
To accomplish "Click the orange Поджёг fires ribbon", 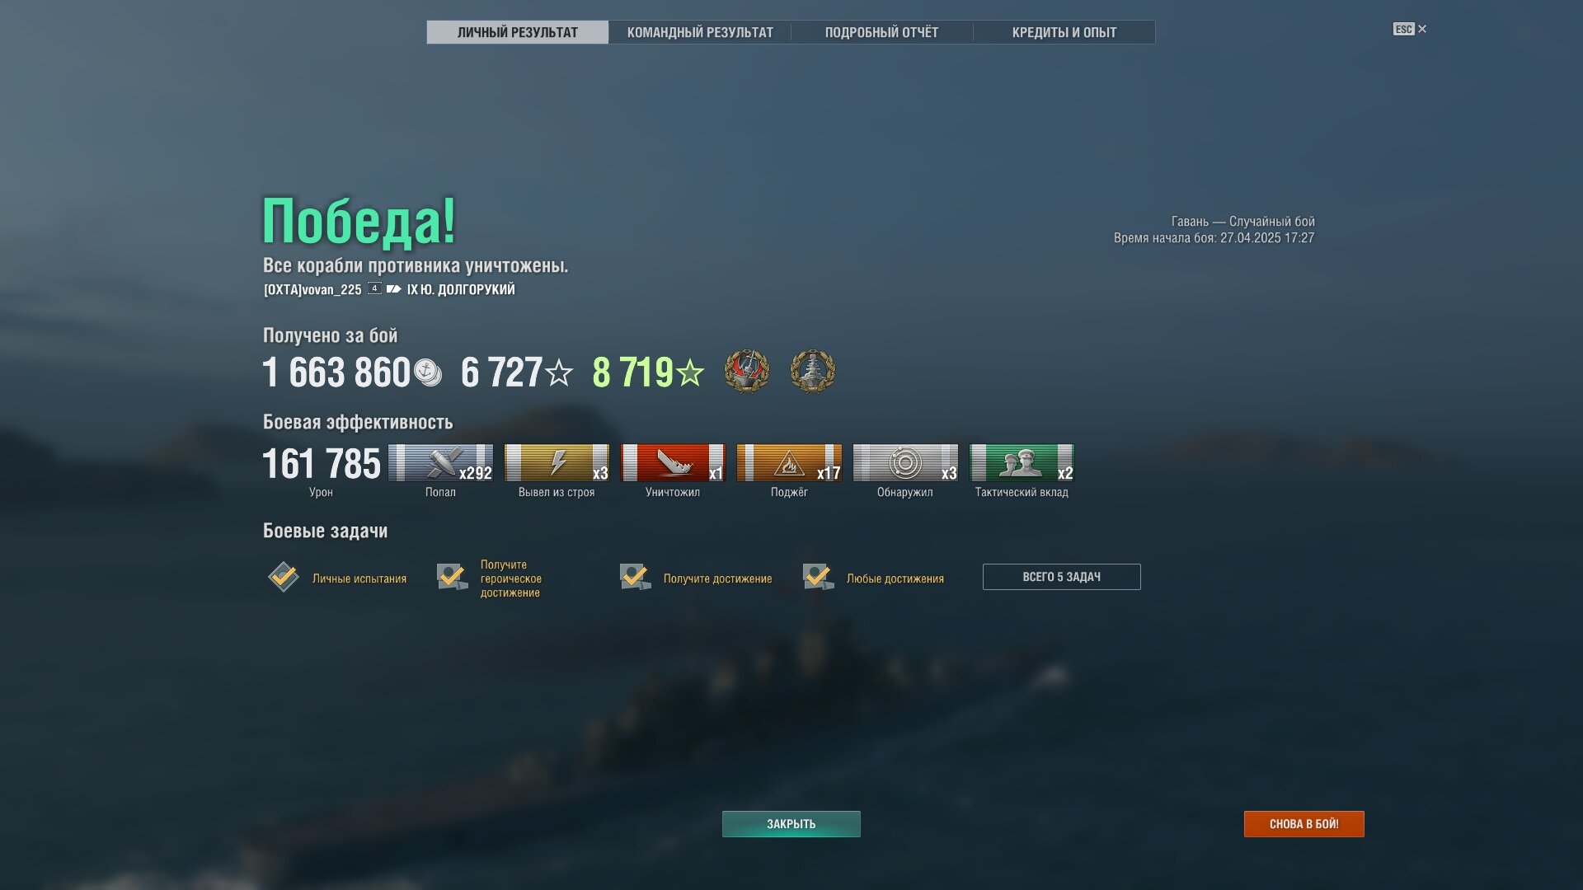I will (x=789, y=462).
